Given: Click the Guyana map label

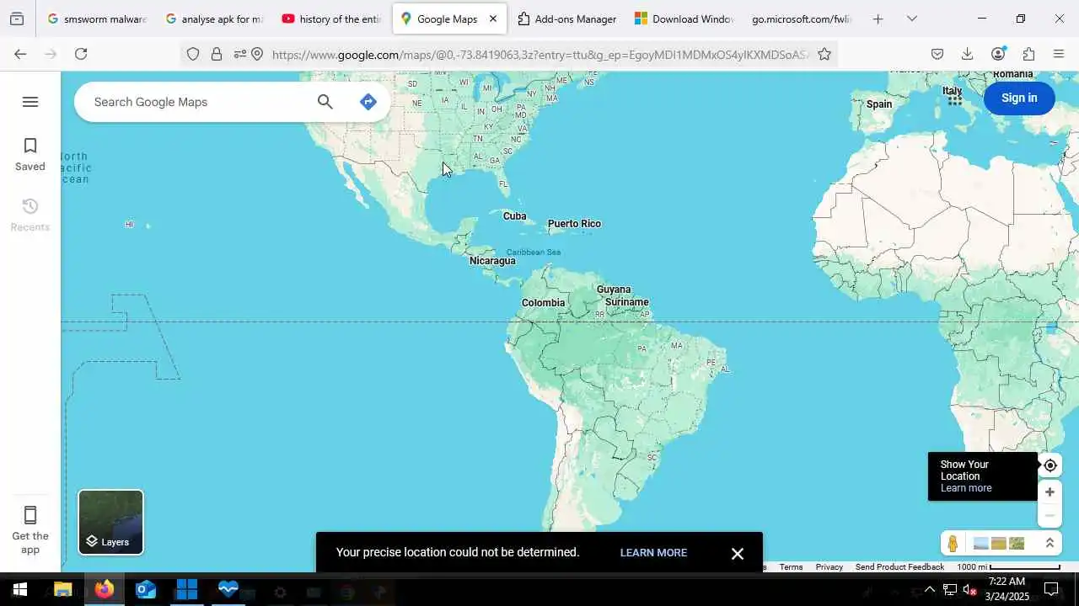Looking at the screenshot, I should 614,290.
